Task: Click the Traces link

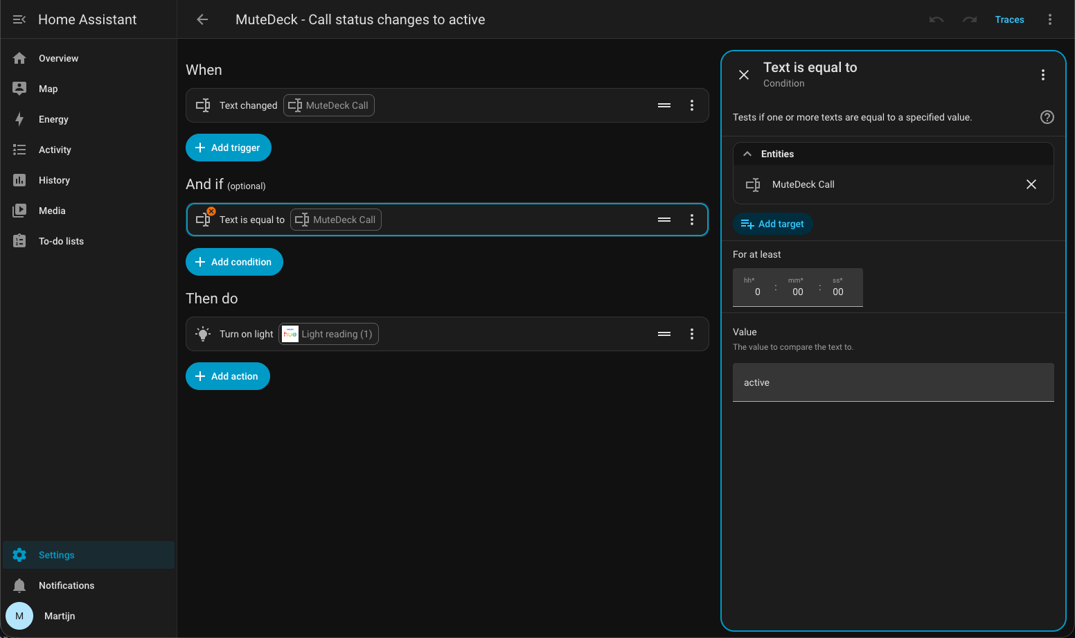Action: pyautogui.click(x=1009, y=19)
